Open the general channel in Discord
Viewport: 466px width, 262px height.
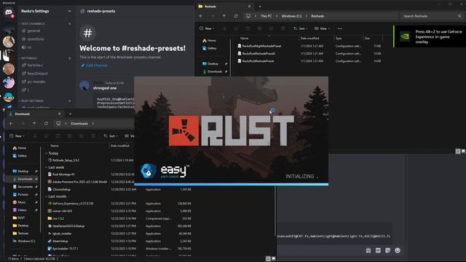[x=33, y=31]
